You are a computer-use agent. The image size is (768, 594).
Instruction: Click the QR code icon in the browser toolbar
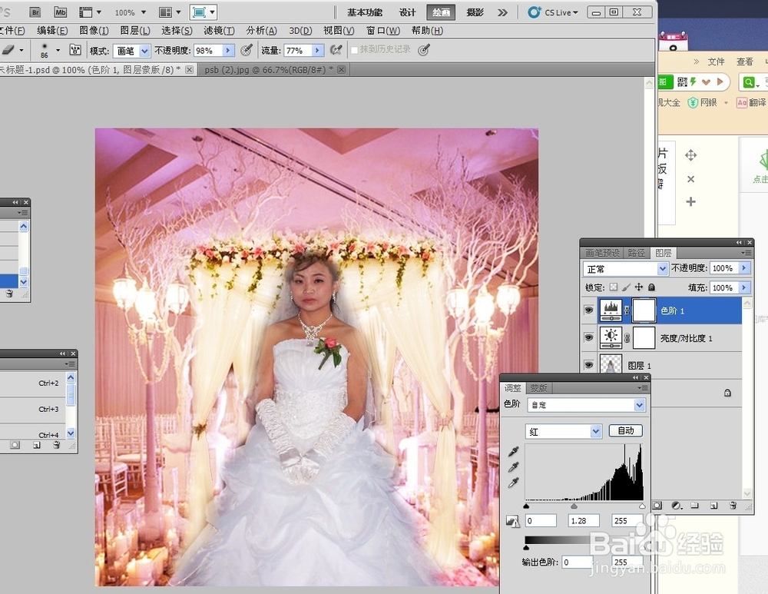point(682,82)
